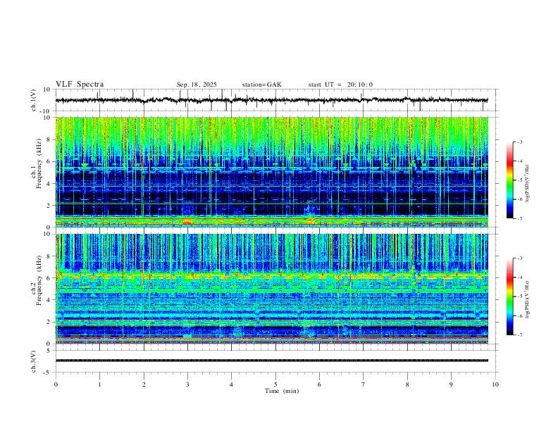558x431 pixels.
Task: Click the "10" minute tick on time axis
Action: (x=495, y=385)
